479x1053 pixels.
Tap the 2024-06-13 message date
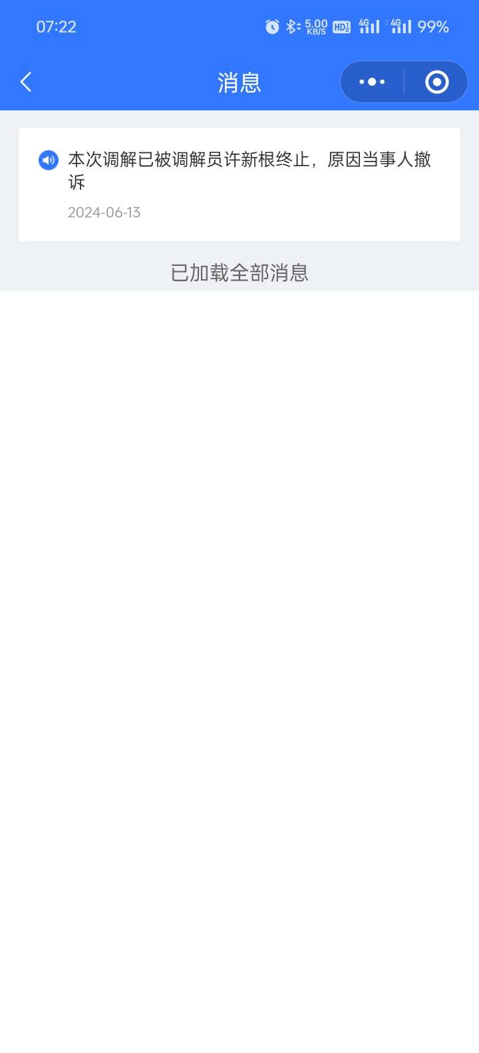coord(104,213)
